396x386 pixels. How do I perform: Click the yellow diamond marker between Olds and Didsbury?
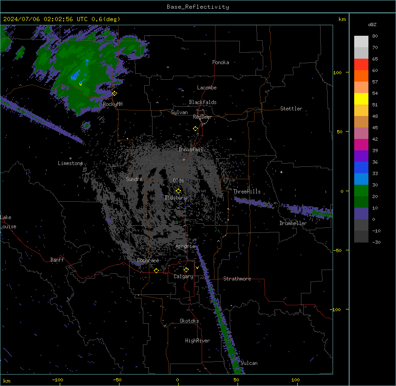(x=178, y=191)
